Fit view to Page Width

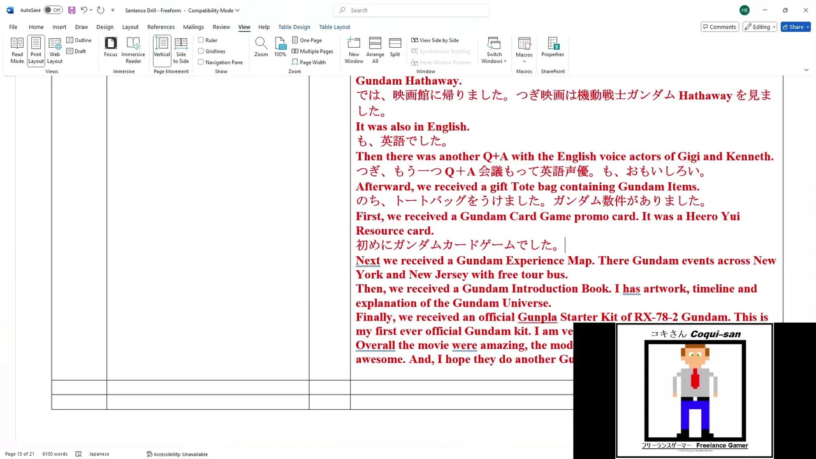pyautogui.click(x=309, y=62)
